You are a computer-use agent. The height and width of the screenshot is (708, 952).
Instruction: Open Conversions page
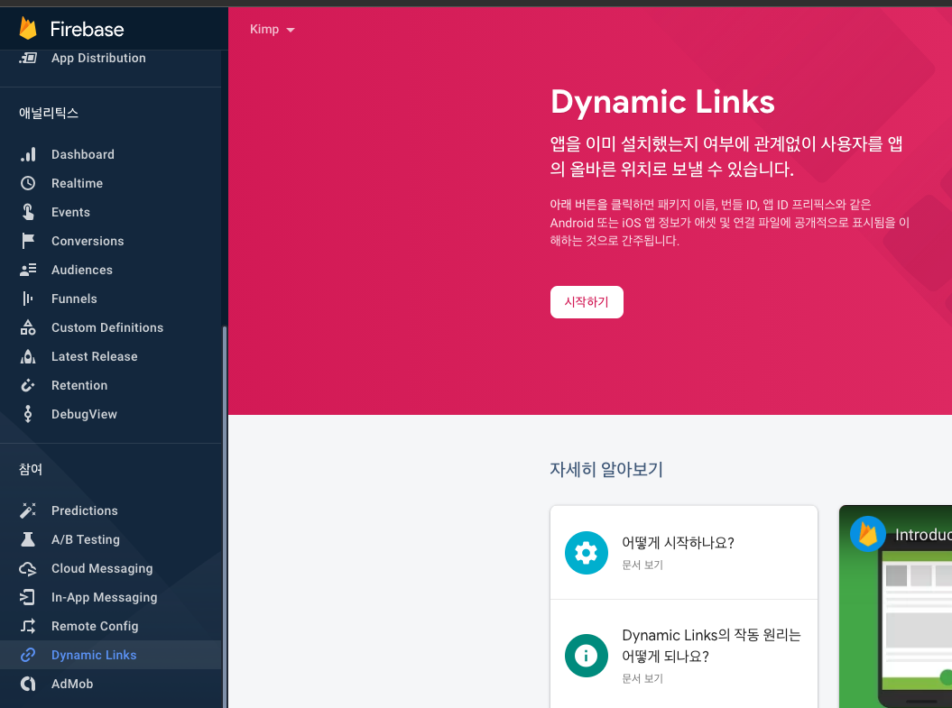(110, 241)
